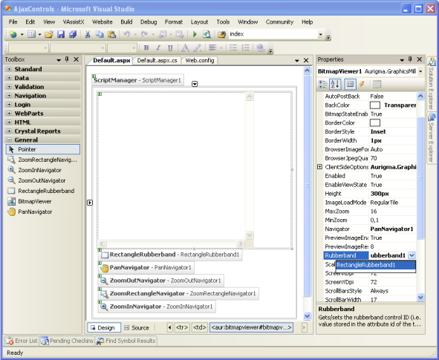Switch Properties to Alphabetical view
The height and width of the screenshot is (360, 439).
click(x=335, y=84)
